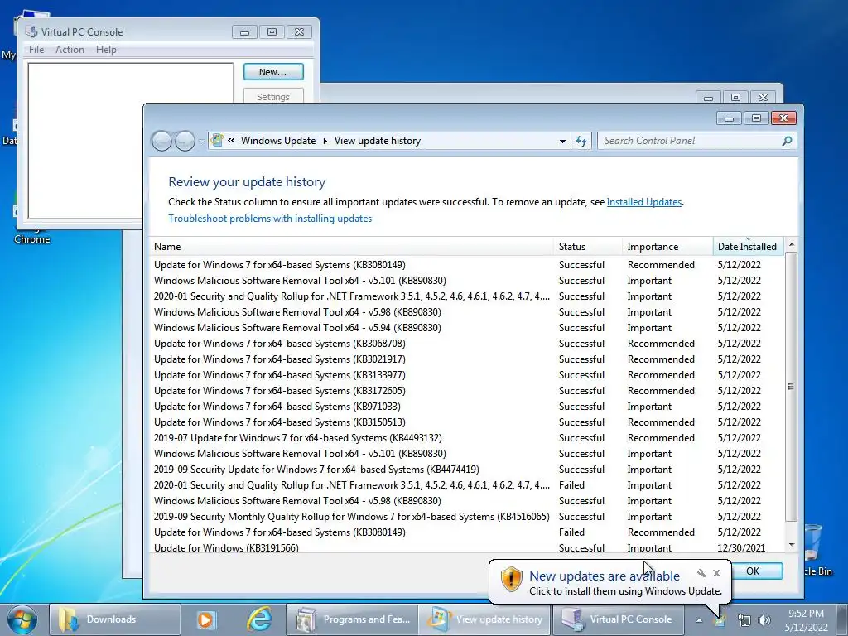This screenshot has height=636, width=848.
Task: Open the Installed Updates link
Action: coord(643,202)
